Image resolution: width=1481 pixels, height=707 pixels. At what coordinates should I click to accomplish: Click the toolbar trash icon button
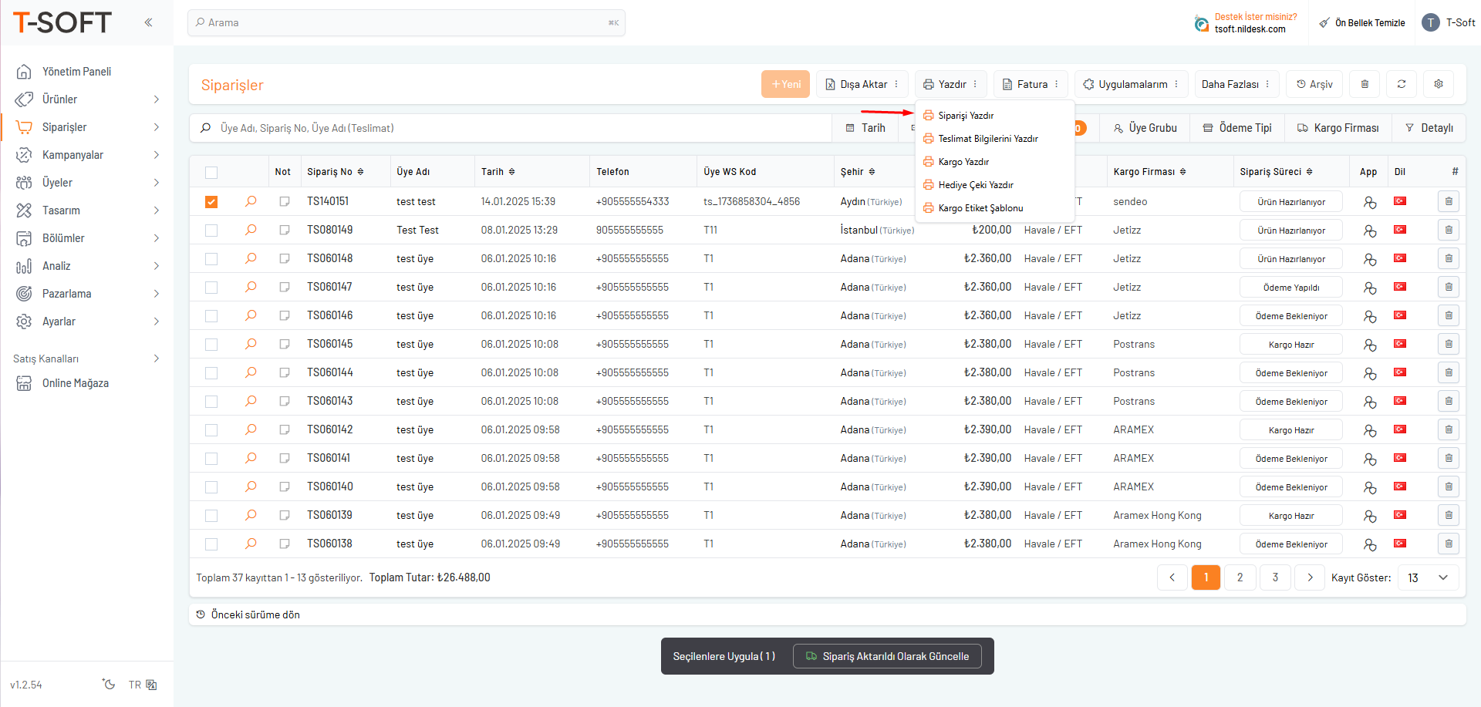tap(1365, 84)
